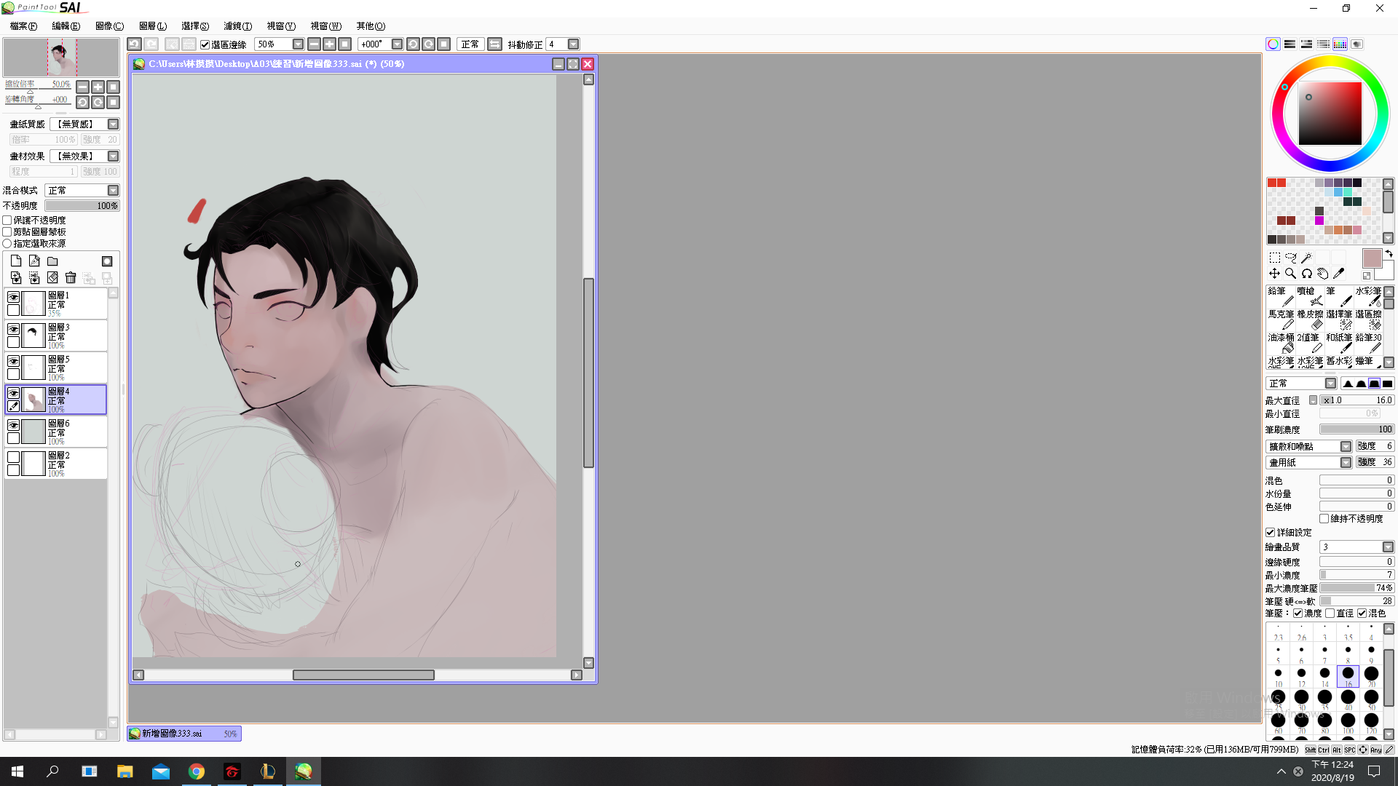Viewport: 1398px width, 786px height.
Task: Open the 檔案 File menu
Action: point(23,26)
